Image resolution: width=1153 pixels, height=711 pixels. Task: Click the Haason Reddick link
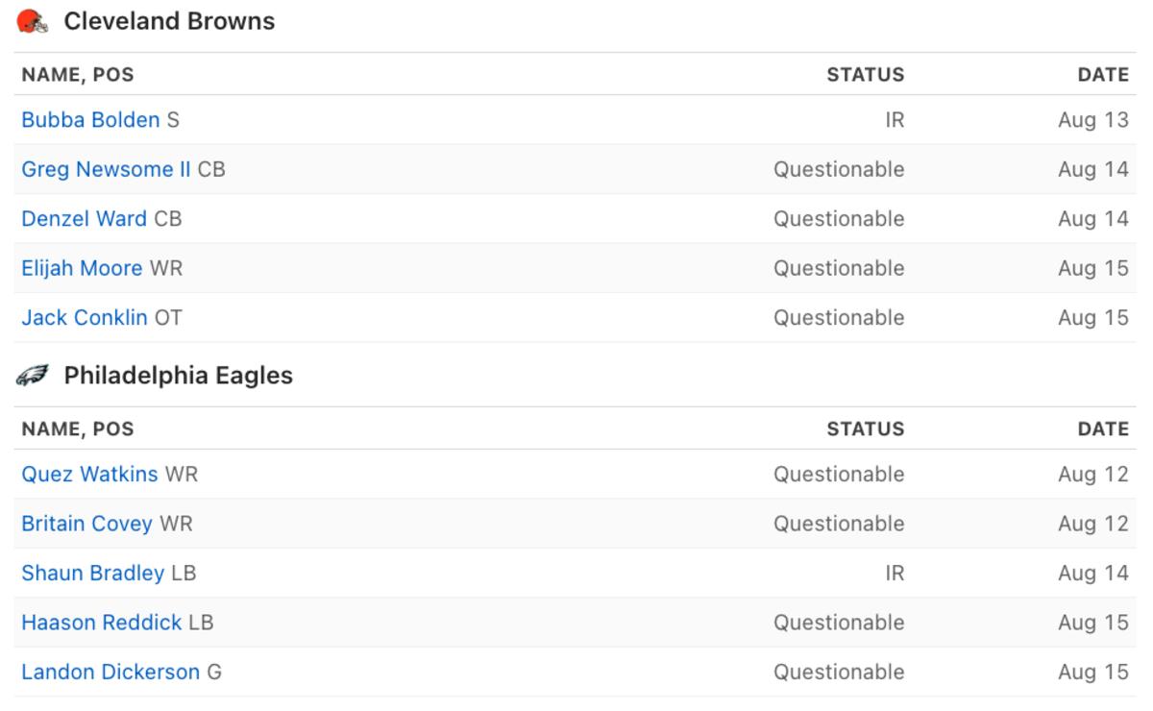coord(101,623)
